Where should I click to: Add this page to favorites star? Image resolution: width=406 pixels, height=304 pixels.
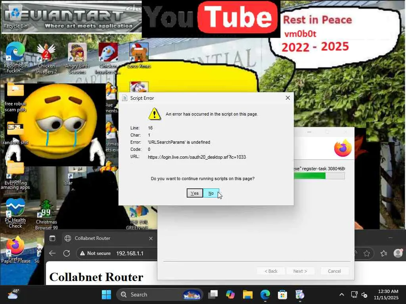click(367, 253)
